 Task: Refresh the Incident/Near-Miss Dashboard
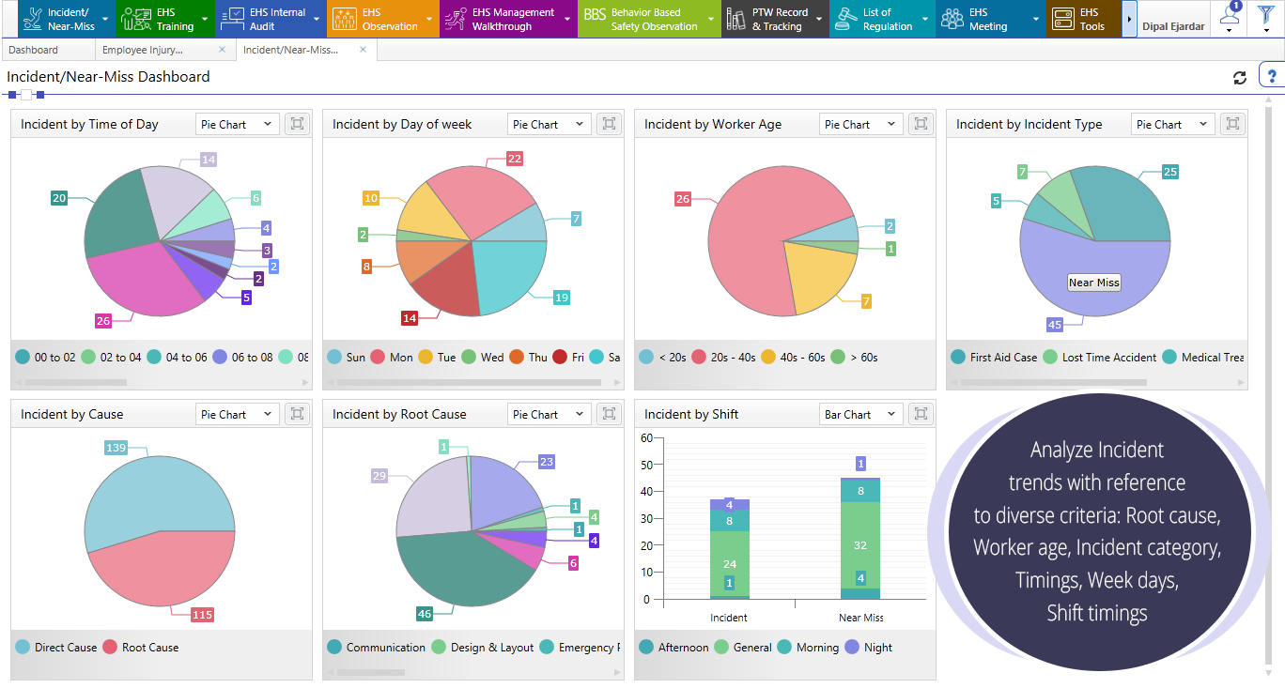coord(1240,77)
